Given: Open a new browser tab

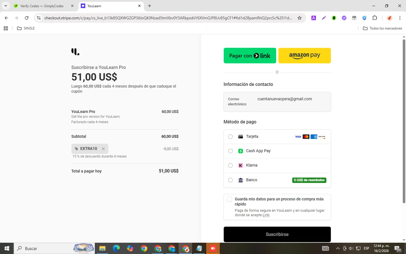Looking at the screenshot, I should (x=149, y=6).
